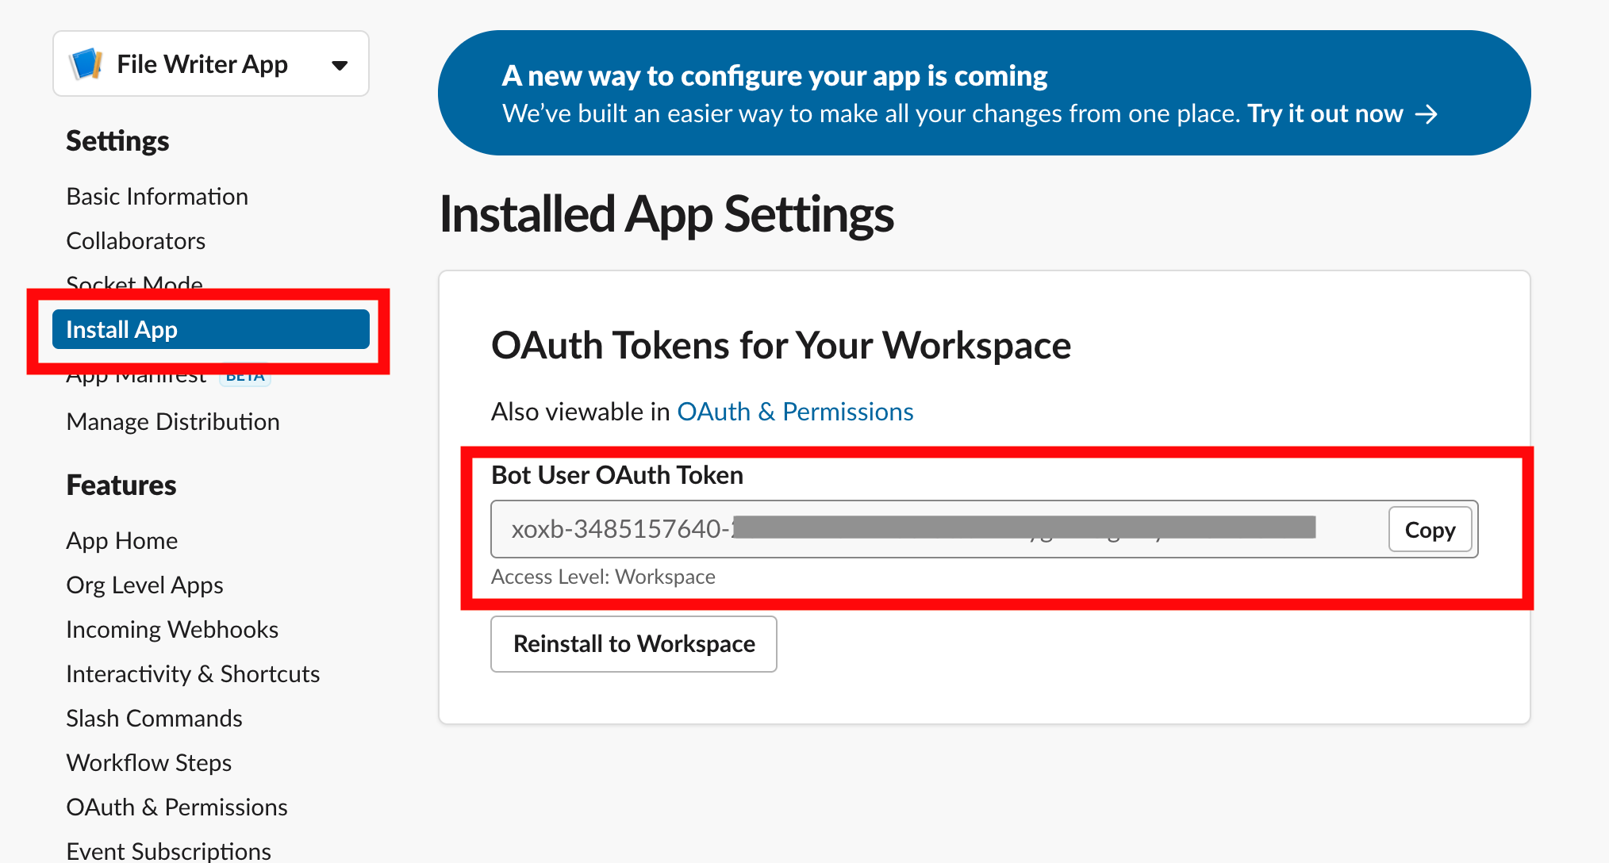The width and height of the screenshot is (1609, 863).
Task: Open Basic Information settings
Action: [x=157, y=197]
